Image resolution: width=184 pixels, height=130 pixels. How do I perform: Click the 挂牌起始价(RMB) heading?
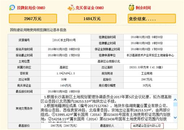[31, 8]
